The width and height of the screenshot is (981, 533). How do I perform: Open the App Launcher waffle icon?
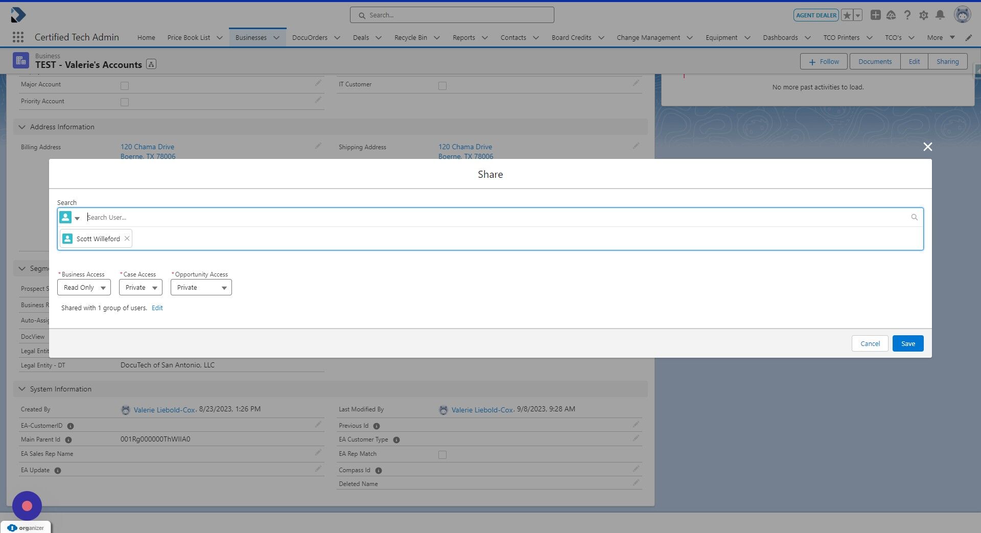coord(17,37)
